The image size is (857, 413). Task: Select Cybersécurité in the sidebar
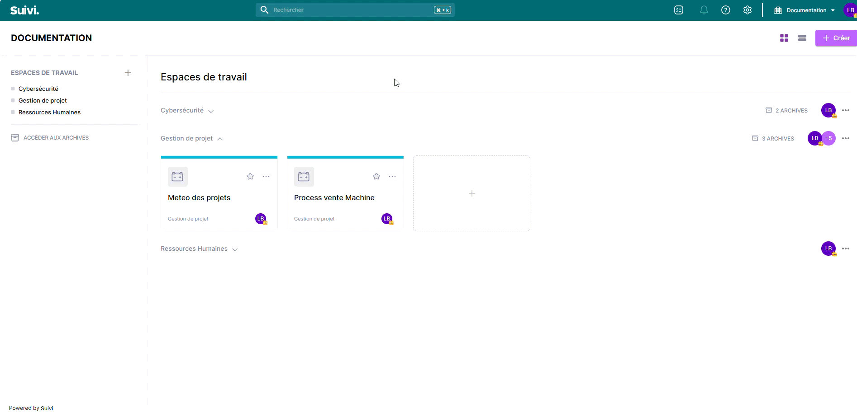click(x=38, y=89)
